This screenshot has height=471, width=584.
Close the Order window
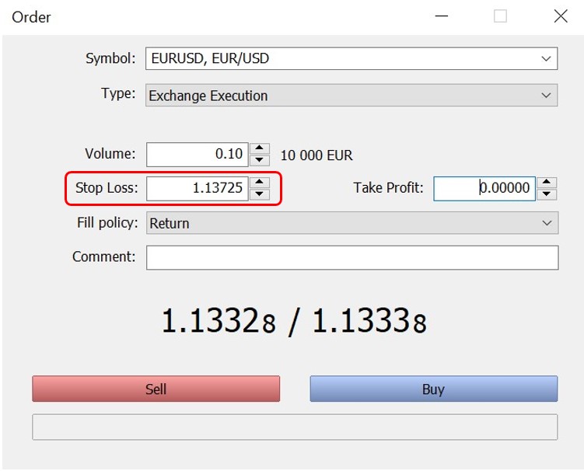(x=561, y=16)
